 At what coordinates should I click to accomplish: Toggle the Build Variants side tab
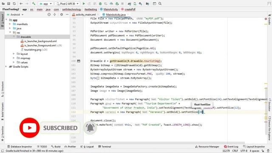pos(2,111)
